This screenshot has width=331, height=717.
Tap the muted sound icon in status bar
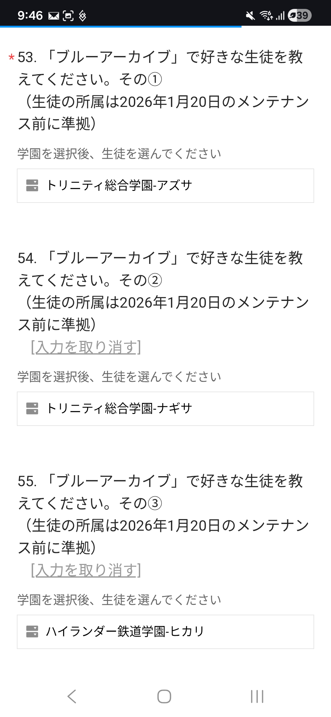[250, 15]
